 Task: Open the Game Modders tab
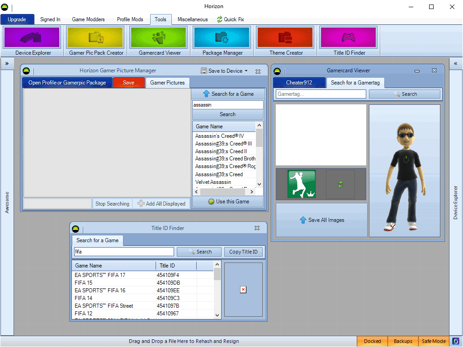88,19
